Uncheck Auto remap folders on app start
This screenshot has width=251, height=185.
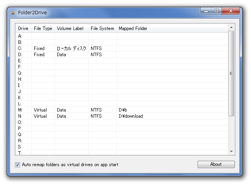tap(17, 165)
